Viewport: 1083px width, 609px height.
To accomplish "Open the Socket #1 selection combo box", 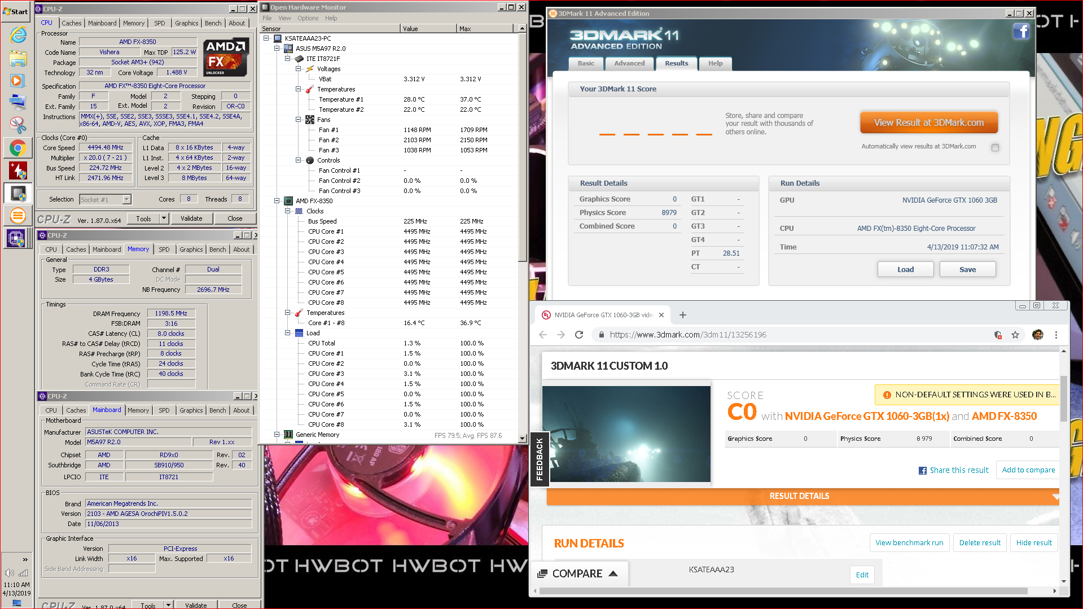I will point(105,199).
